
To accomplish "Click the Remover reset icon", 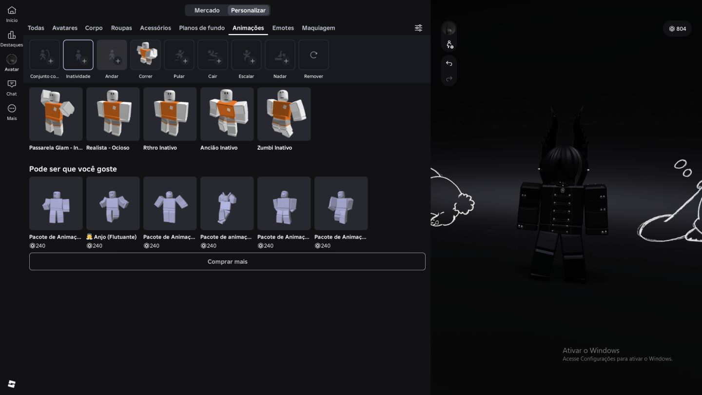I will [313, 55].
